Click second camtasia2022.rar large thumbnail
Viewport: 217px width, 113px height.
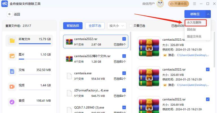click(x=149, y=78)
